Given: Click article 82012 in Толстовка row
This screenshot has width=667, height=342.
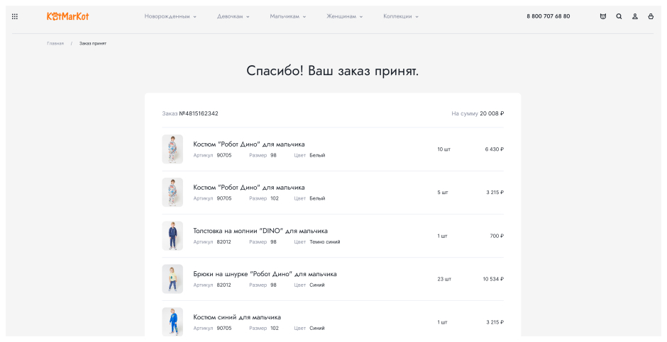Looking at the screenshot, I should [x=224, y=242].
